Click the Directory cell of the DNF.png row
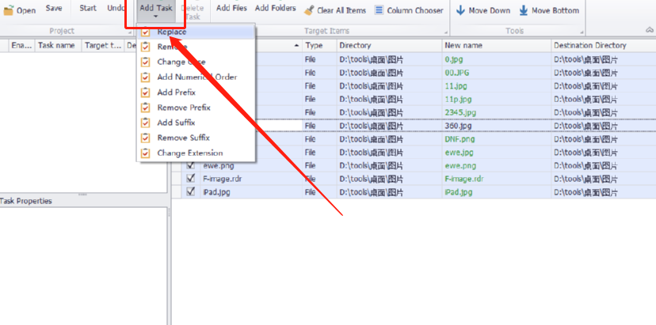The width and height of the screenshot is (656, 325). [389, 139]
